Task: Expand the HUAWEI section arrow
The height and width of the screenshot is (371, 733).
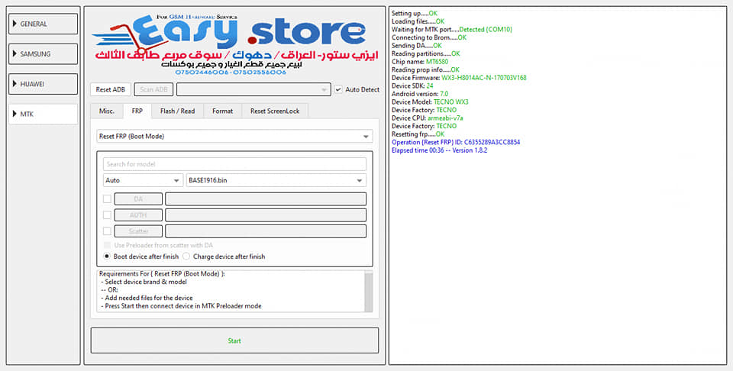Action: 15,84
